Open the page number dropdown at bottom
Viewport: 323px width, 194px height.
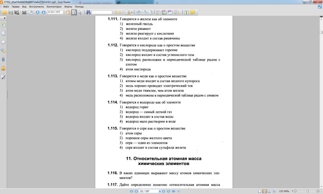point(160,191)
